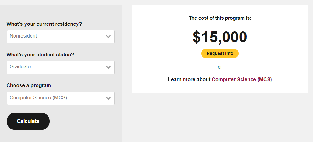Click the "What's your student status?" label
Image resolution: width=313 pixels, height=142 pixels.
(40, 55)
